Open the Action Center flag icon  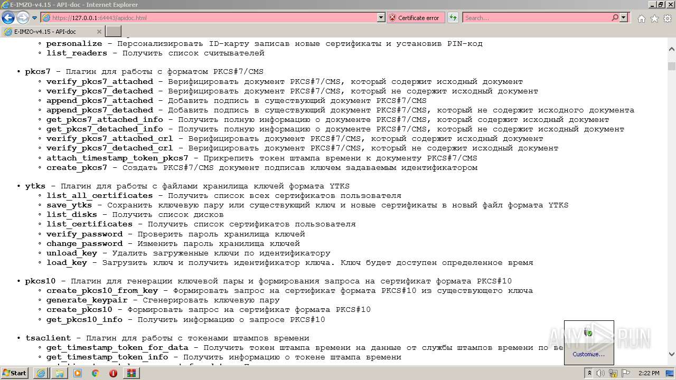pos(626,373)
